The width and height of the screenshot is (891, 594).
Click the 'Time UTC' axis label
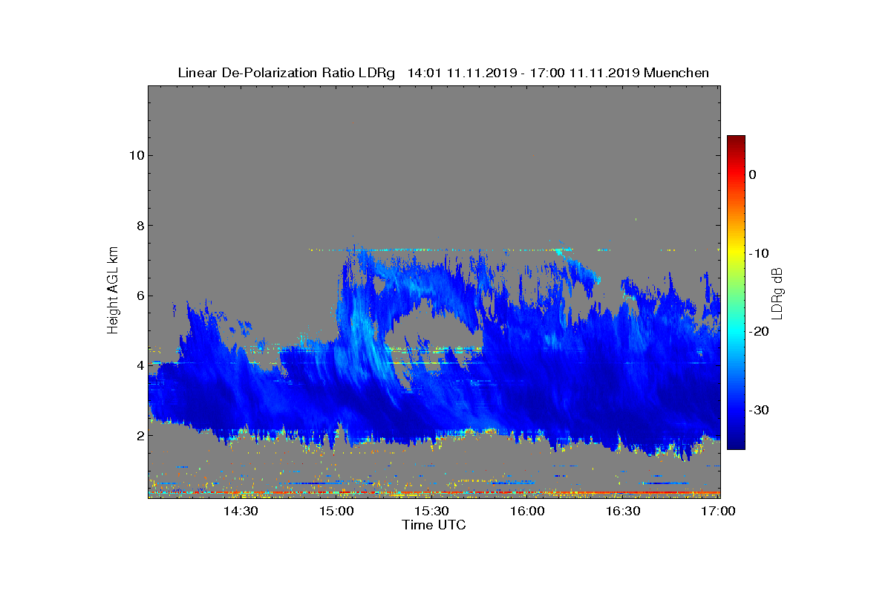click(434, 525)
